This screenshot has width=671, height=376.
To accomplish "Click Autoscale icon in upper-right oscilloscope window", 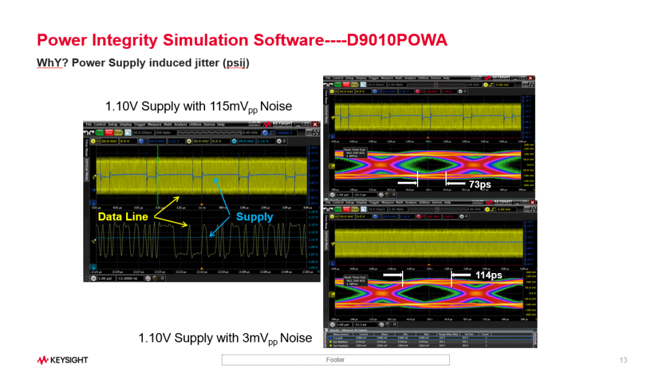I will [x=363, y=84].
